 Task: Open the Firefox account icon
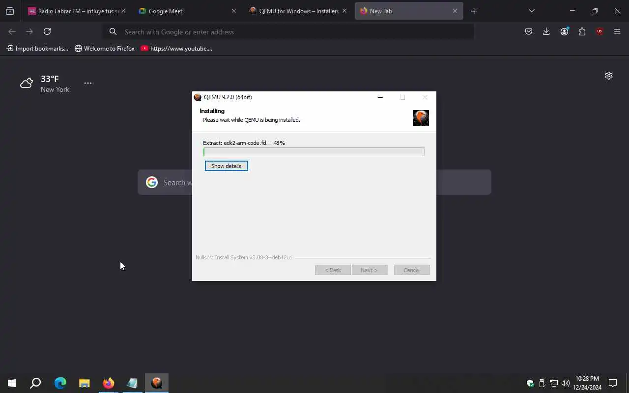click(x=564, y=31)
